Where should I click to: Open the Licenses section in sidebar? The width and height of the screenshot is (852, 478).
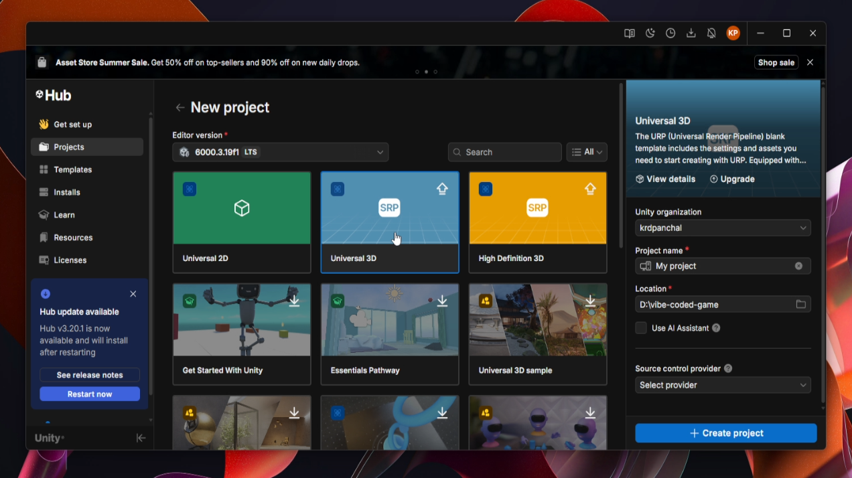point(87,260)
